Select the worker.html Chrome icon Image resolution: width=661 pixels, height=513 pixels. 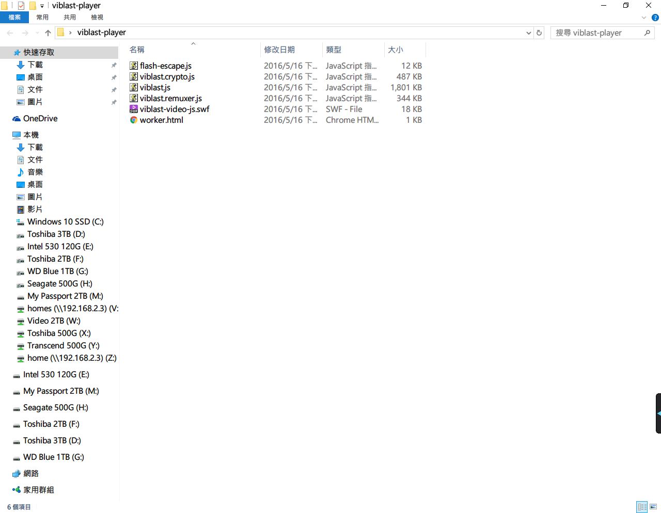134,120
